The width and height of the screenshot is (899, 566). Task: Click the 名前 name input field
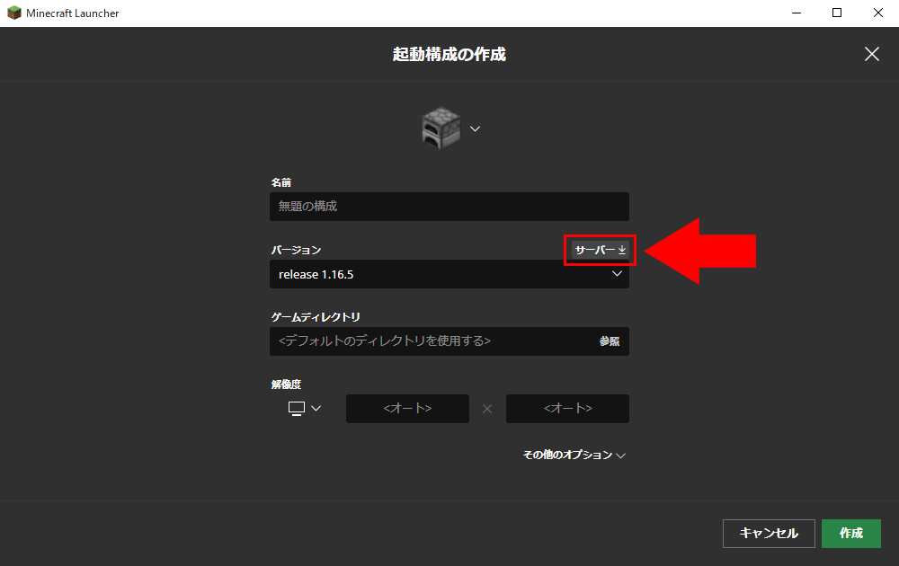click(449, 207)
